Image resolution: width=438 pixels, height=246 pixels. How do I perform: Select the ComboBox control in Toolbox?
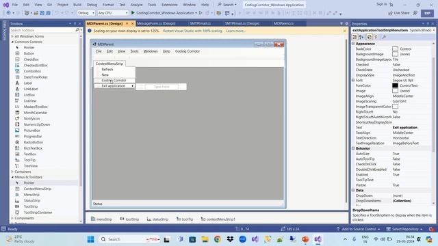pos(32,71)
